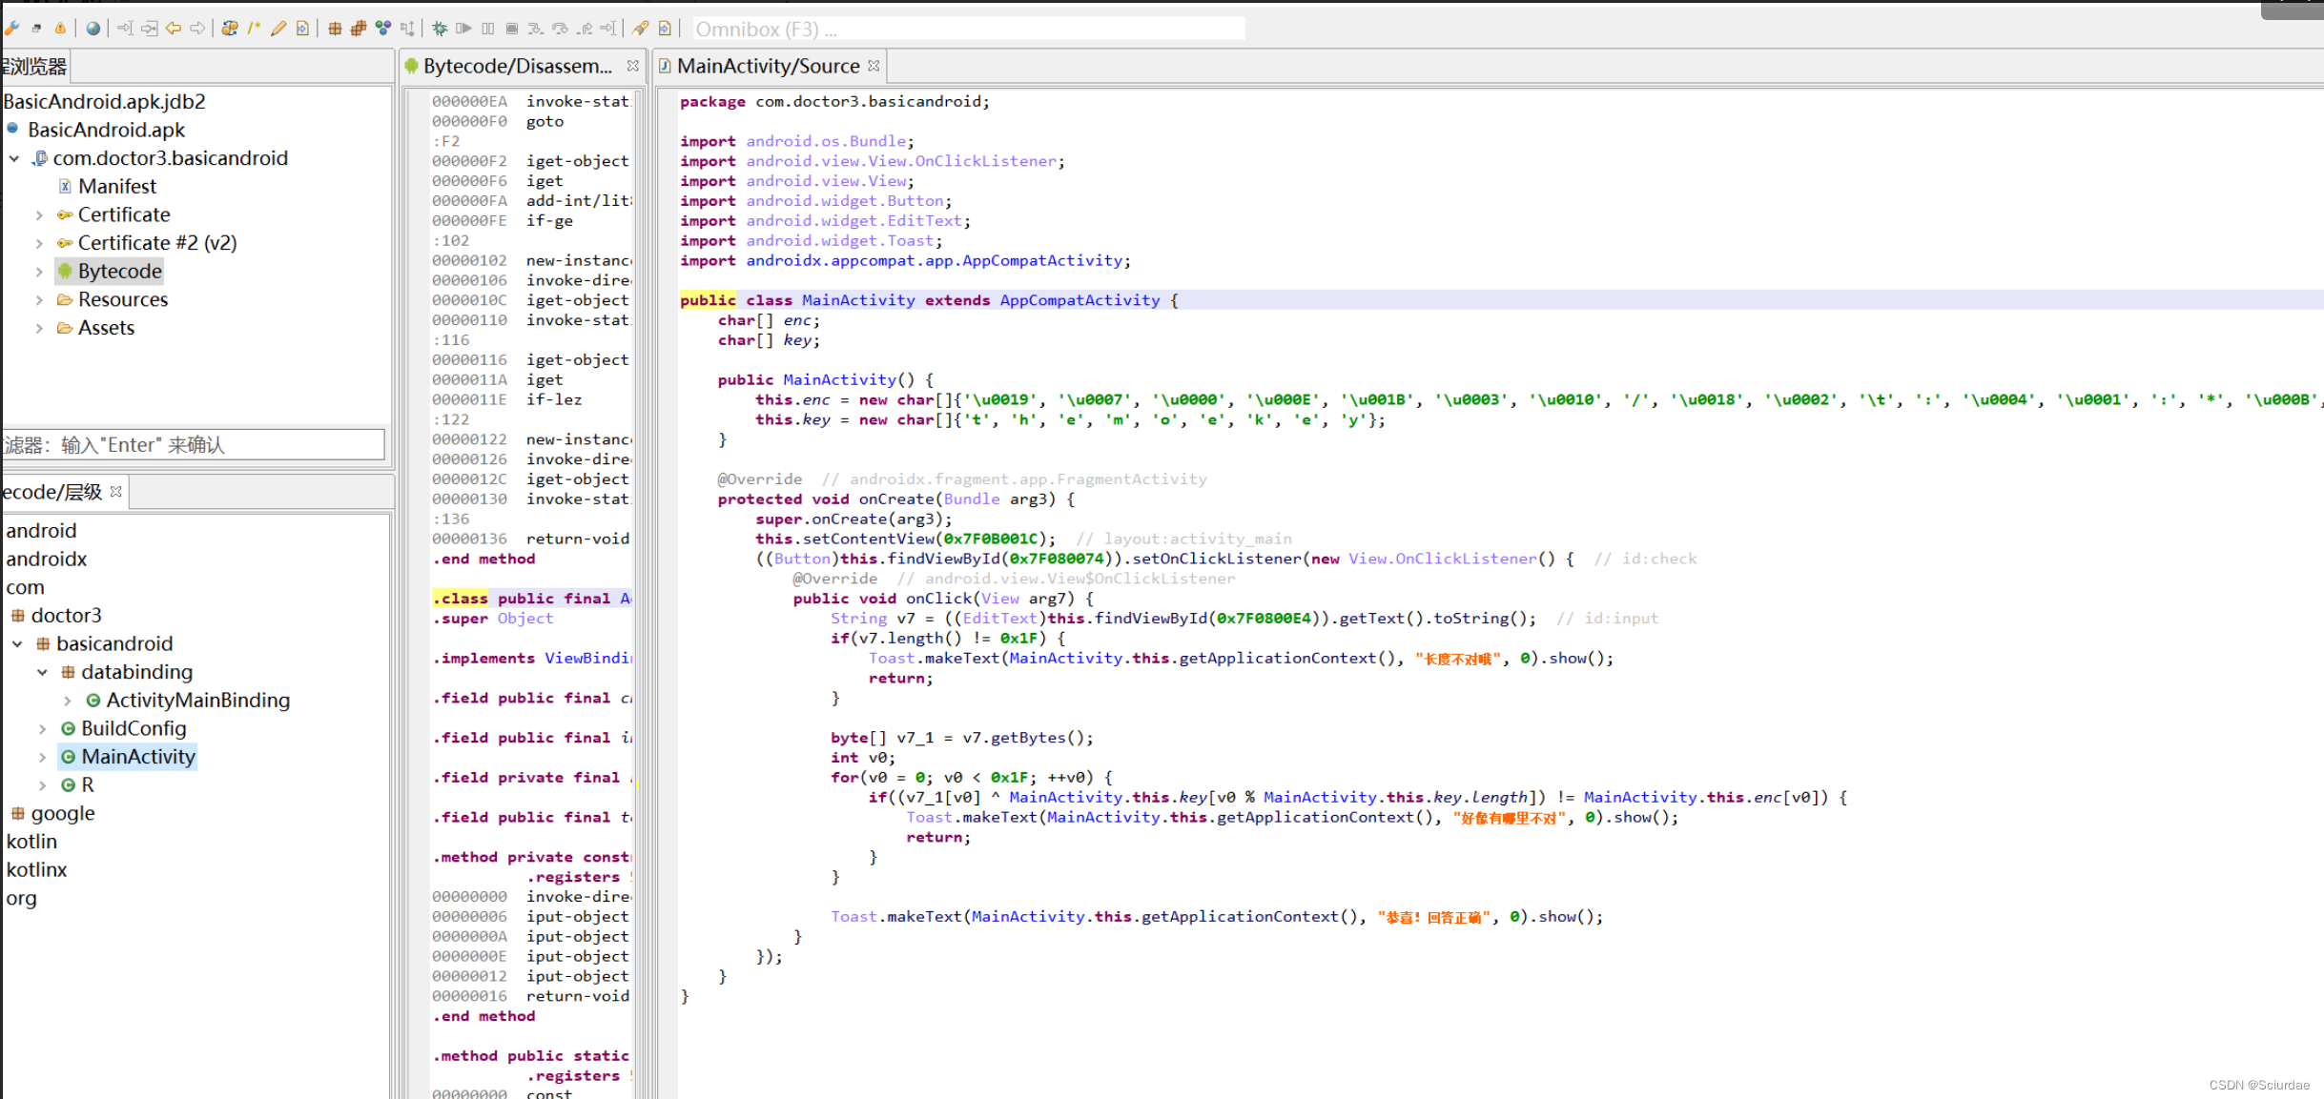Viewport: 2324px width, 1099px height.
Task: Expand the Certificate node in project tree
Action: (39, 215)
